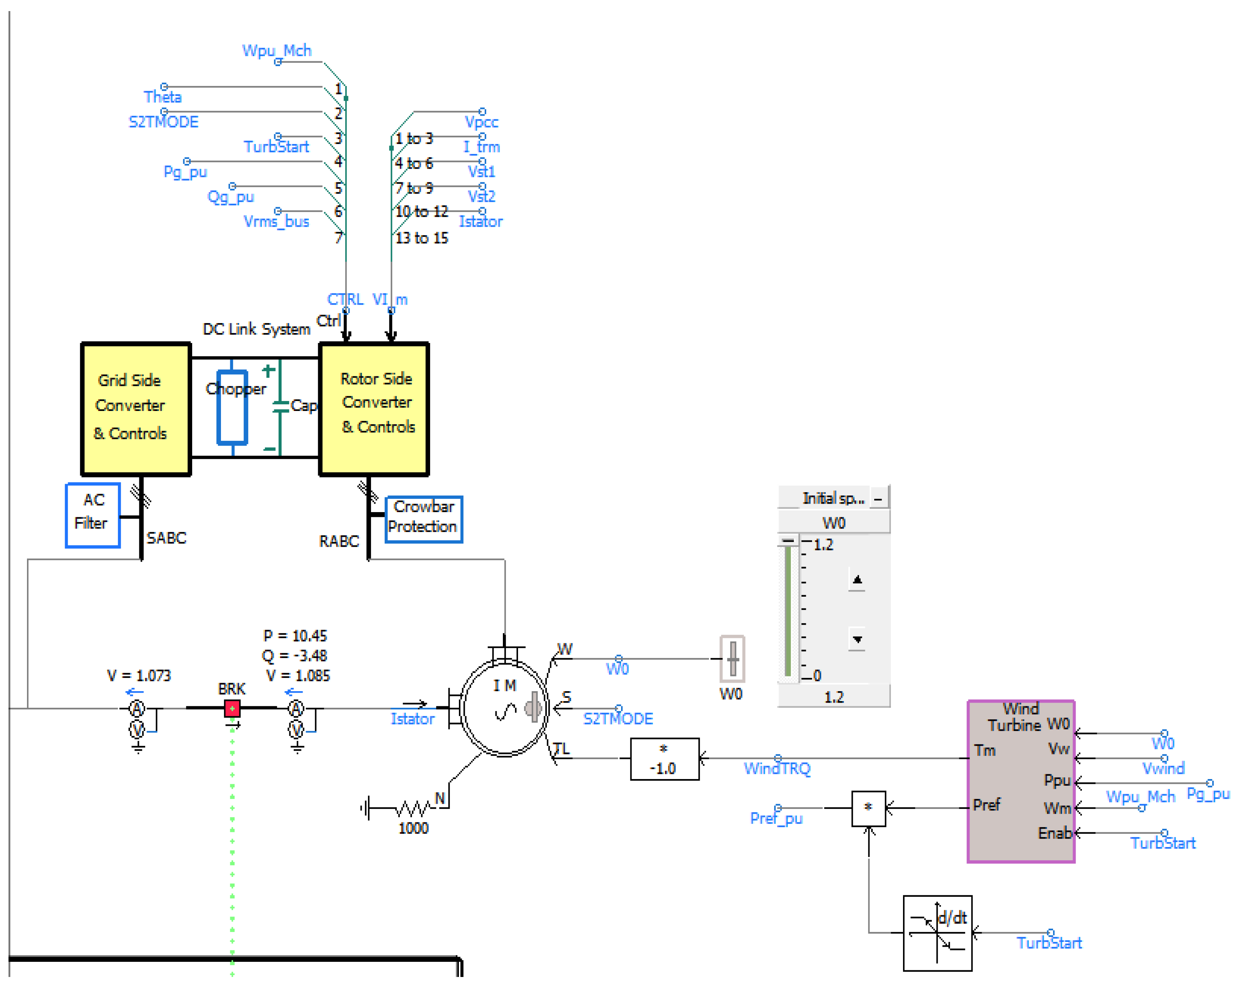Open the Grid Side Converter block

136,409
